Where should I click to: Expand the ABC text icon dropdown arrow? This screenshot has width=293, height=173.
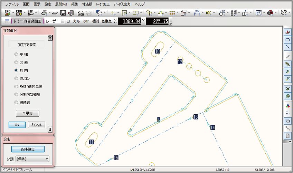click(214, 13)
